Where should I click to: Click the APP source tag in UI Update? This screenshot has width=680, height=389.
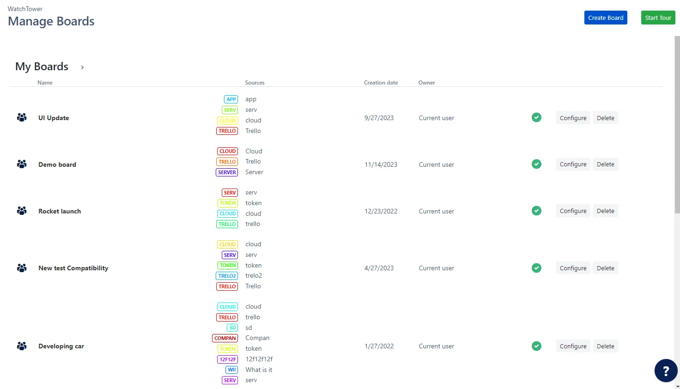pos(231,99)
